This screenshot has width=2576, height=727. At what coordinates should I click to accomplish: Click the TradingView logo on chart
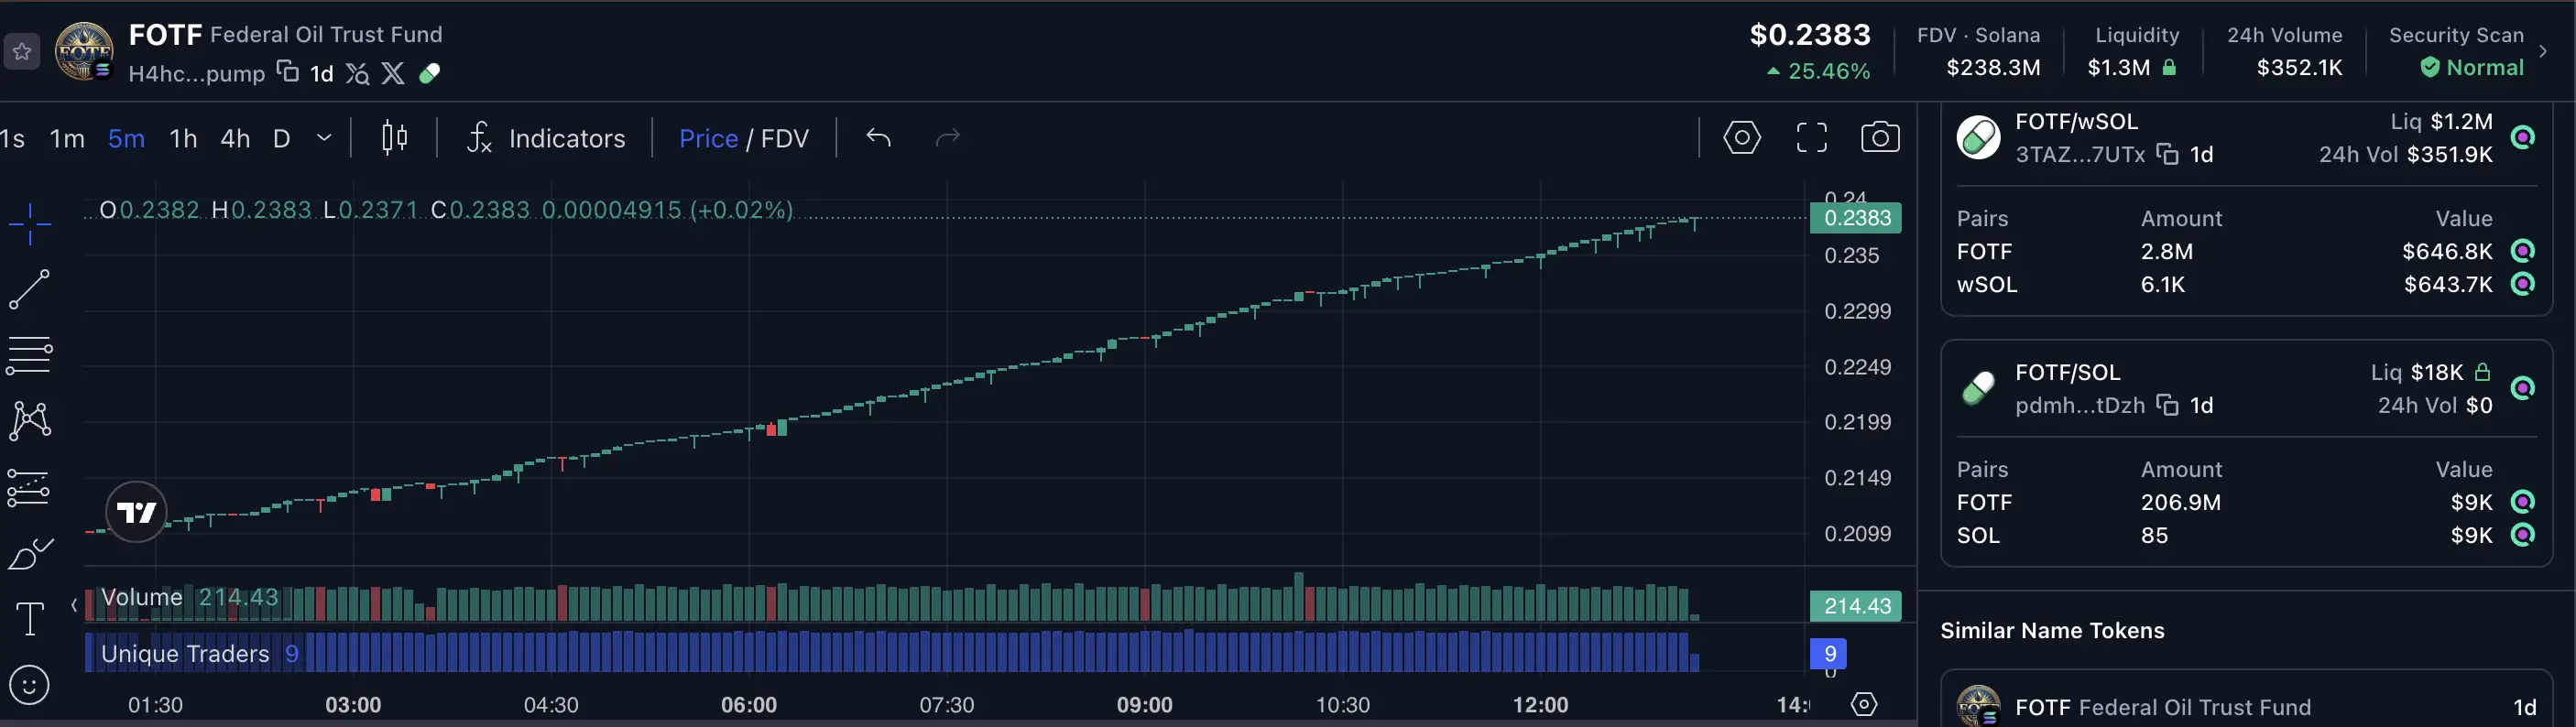(x=136, y=512)
